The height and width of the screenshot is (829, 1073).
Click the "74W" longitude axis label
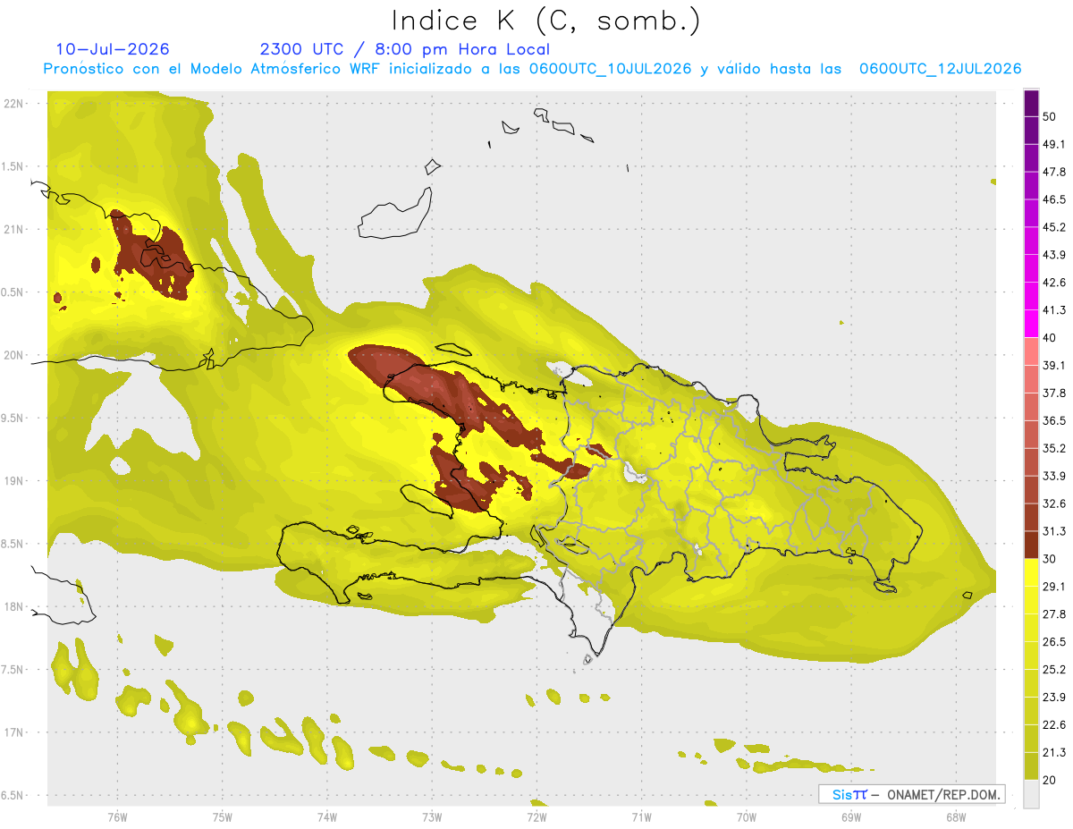tap(327, 816)
